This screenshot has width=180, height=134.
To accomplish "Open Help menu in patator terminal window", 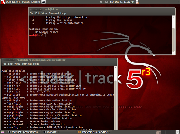I will coord(36,64).
